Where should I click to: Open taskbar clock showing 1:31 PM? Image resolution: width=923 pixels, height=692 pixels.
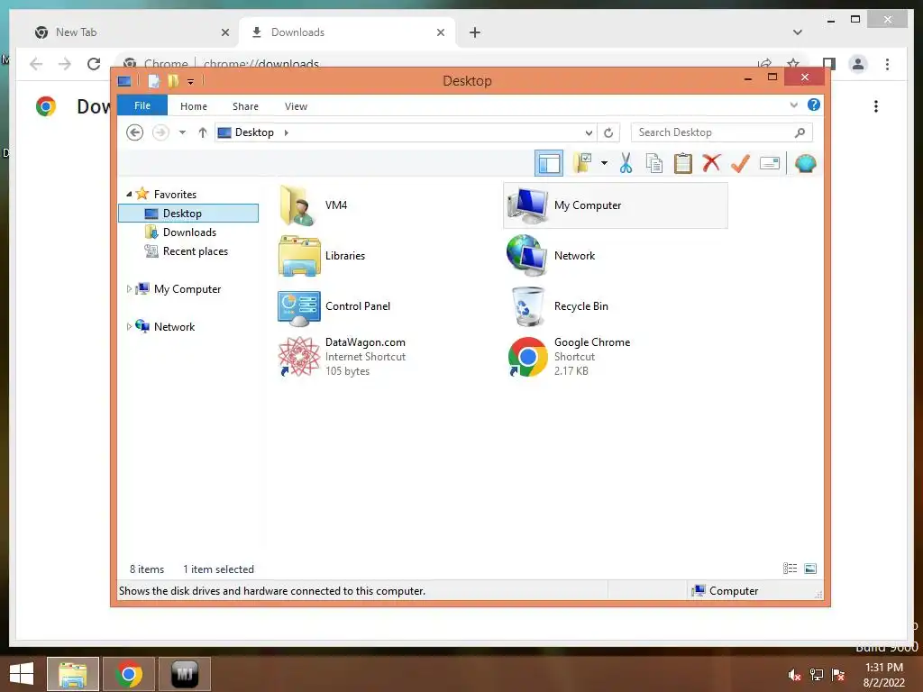point(883,675)
